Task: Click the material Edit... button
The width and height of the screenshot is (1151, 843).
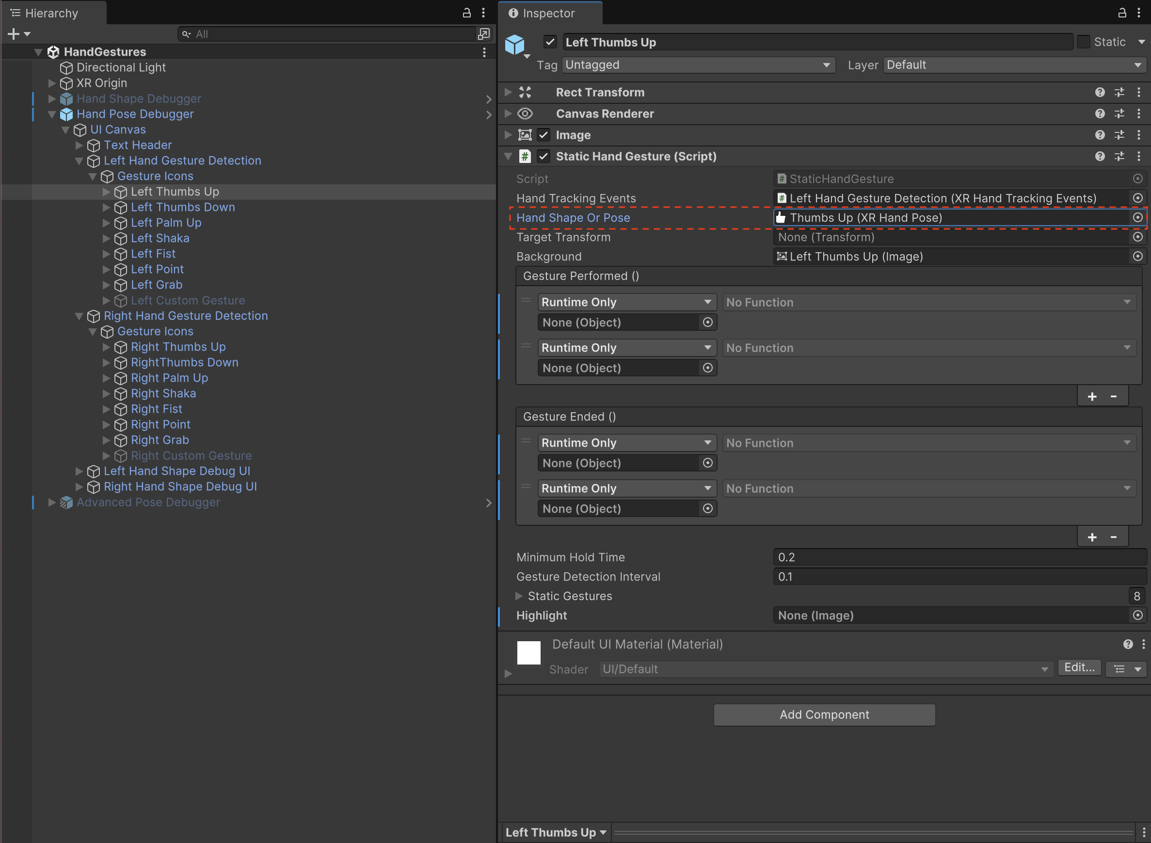Action: point(1079,667)
